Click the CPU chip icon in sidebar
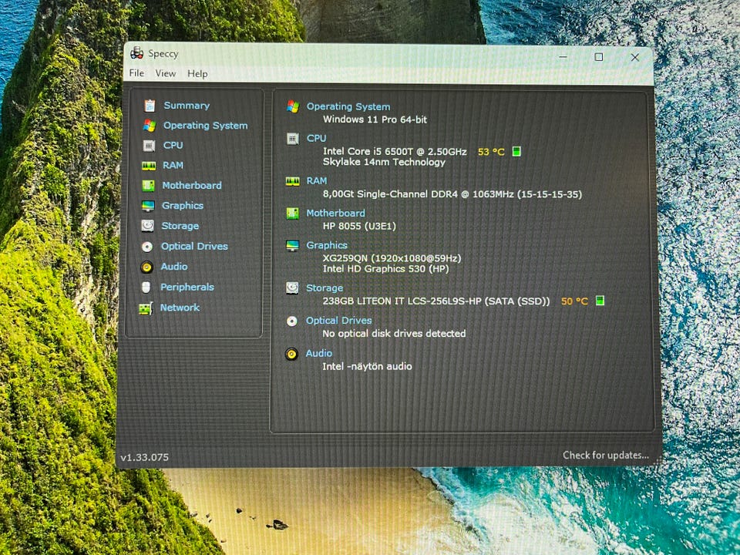This screenshot has height=555, width=740. tap(149, 146)
